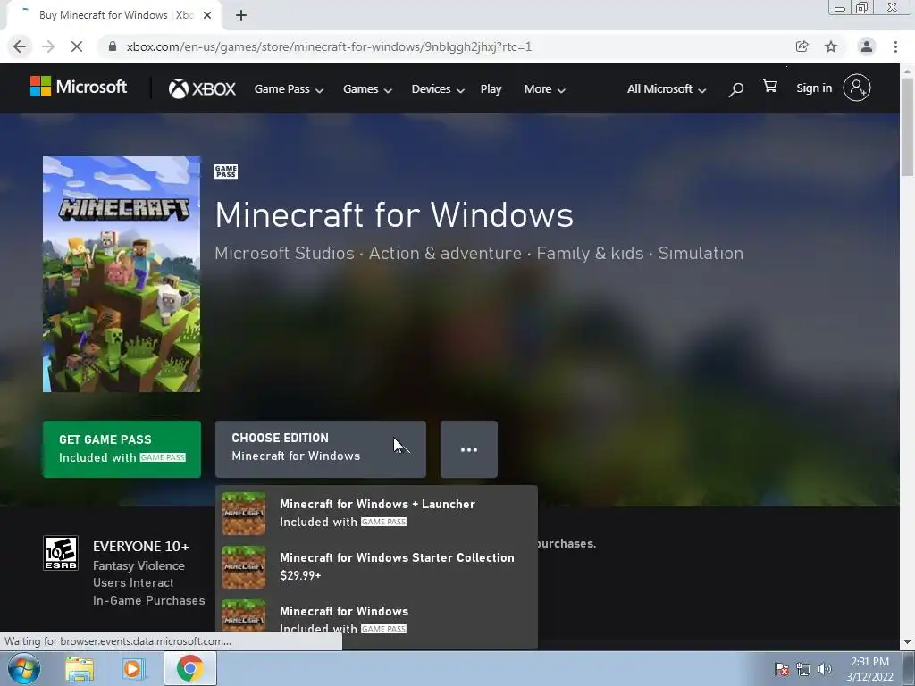This screenshot has width=915, height=686.
Task: Click the Sign in account avatar icon
Action: (x=857, y=88)
